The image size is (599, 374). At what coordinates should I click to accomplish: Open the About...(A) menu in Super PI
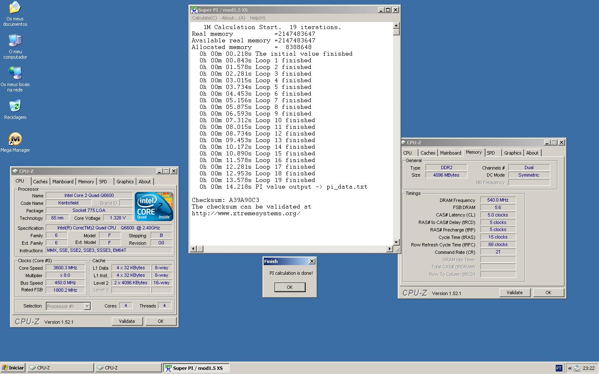(233, 18)
